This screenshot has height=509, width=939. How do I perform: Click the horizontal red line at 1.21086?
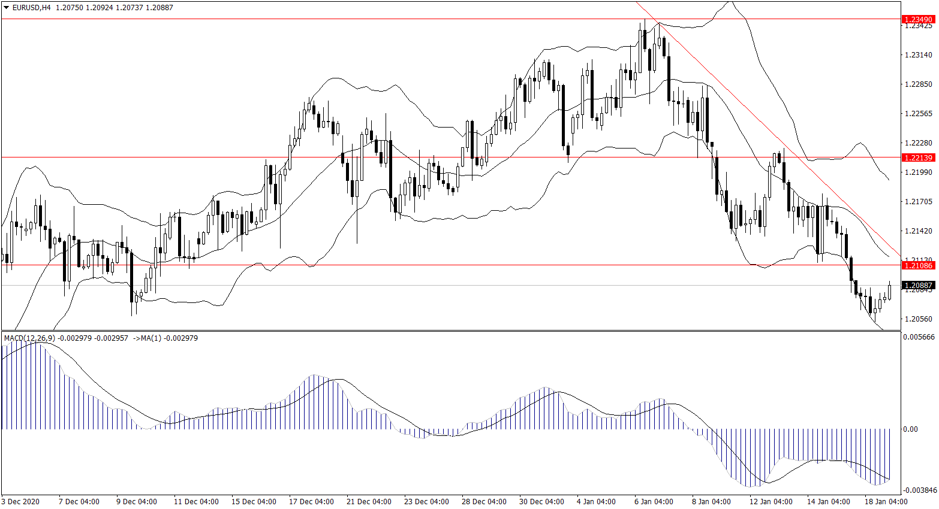(420, 265)
